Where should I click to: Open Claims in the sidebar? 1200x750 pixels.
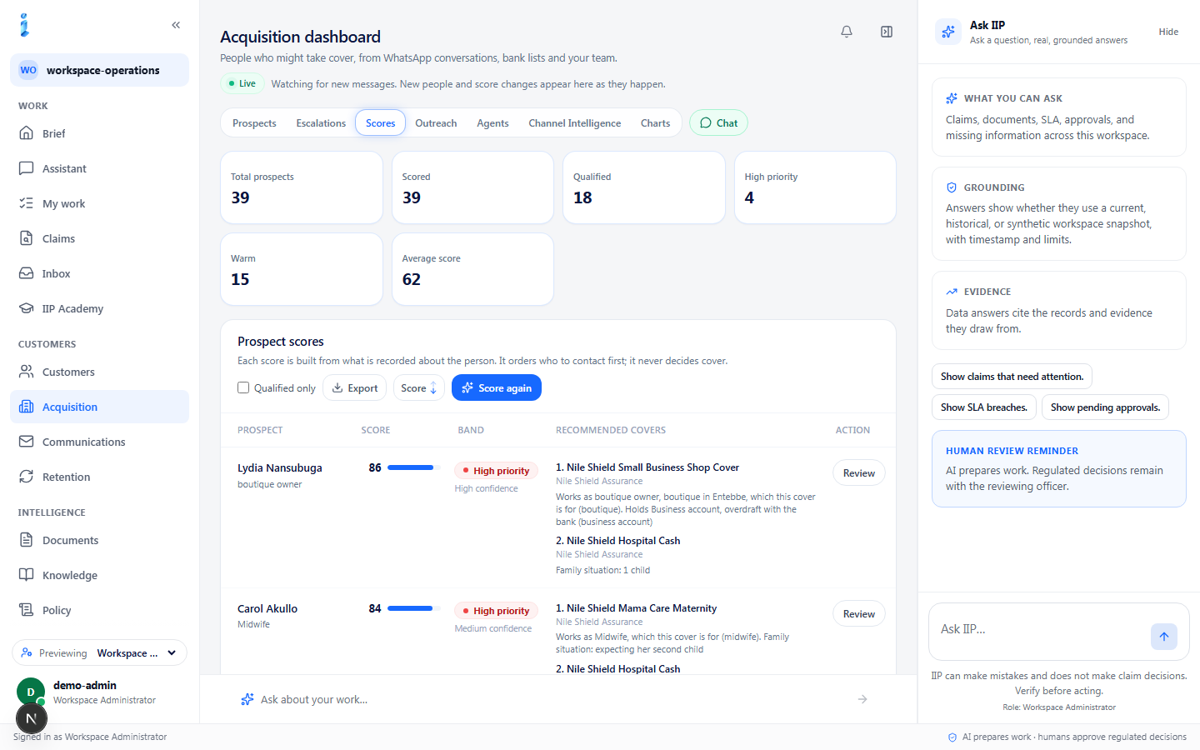99,238
